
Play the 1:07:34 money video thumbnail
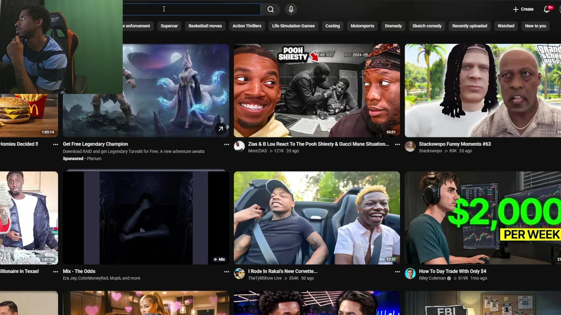pos(29,218)
